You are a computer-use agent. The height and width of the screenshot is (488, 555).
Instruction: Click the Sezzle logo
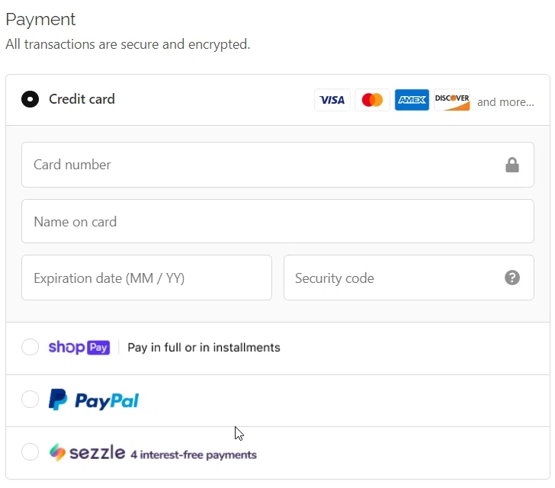coord(87,452)
